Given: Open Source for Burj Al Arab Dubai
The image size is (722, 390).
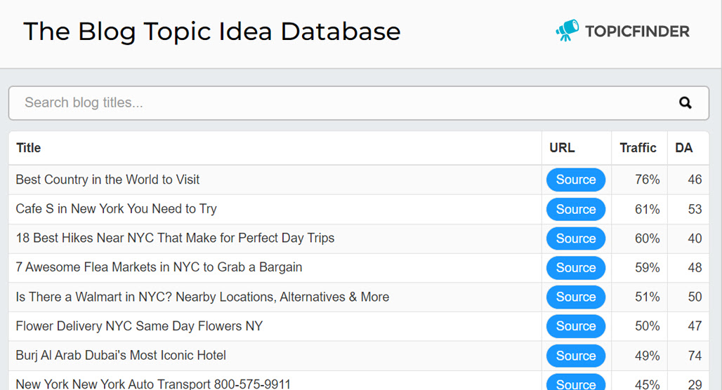Looking at the screenshot, I should (576, 356).
